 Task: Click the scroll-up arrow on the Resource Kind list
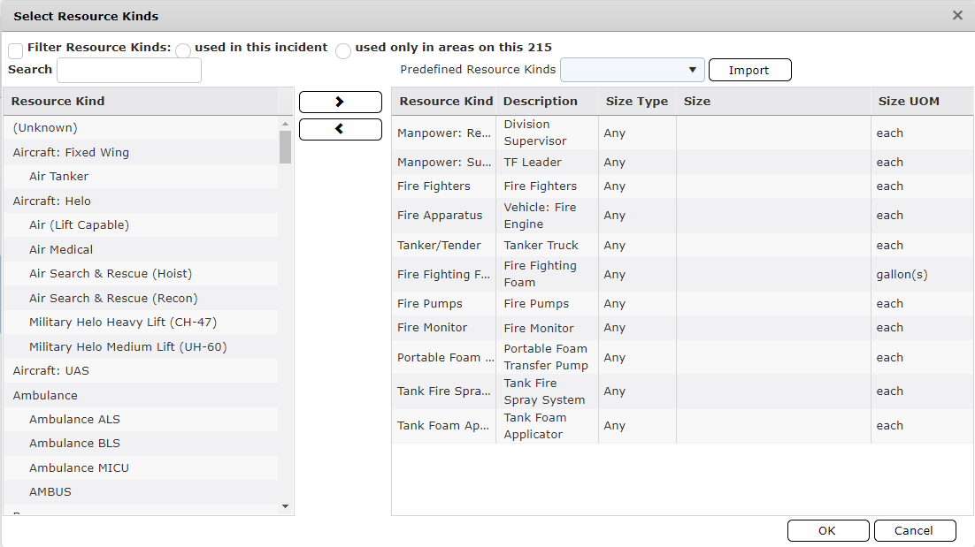pos(285,123)
